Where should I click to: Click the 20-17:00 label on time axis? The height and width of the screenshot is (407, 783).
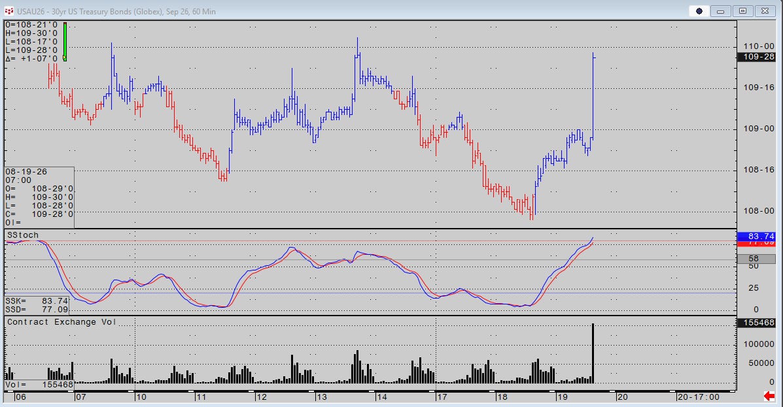[699, 397]
